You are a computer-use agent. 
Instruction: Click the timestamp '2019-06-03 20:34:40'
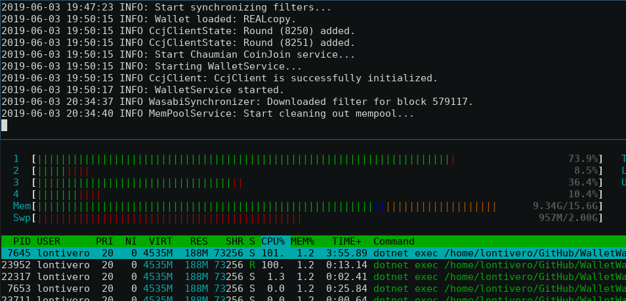58,113
